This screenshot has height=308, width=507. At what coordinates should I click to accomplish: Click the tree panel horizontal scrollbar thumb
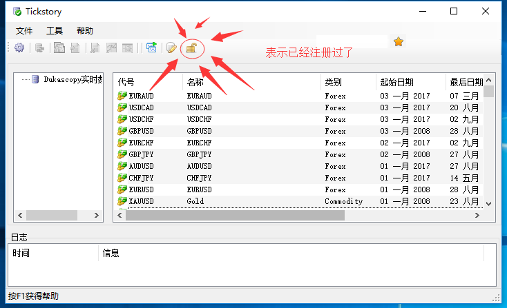(51, 215)
